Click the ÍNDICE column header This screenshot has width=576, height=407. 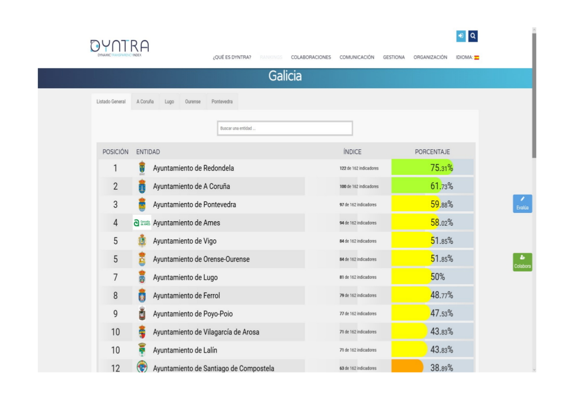click(352, 152)
